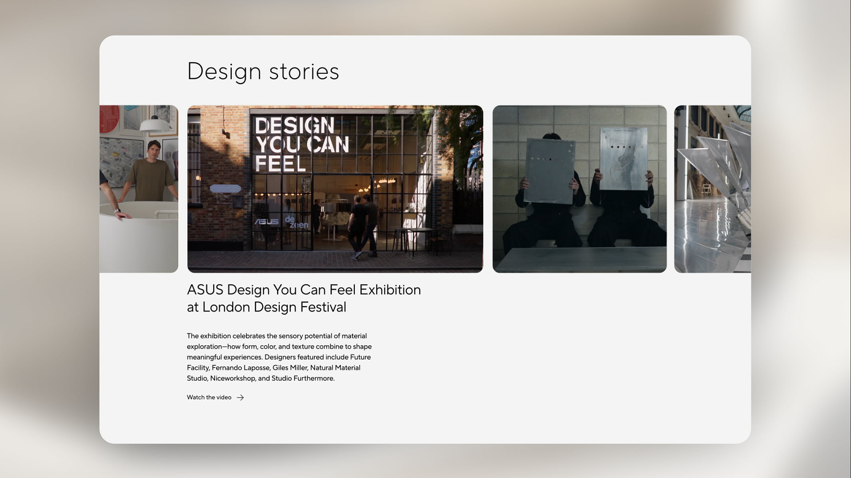Viewport: 851px width, 478px height.
Task: Click the ASUS Design You Can Feel Exhibition title
Action: (304, 298)
